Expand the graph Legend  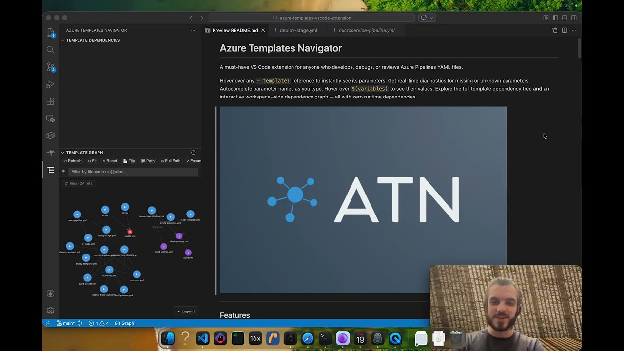(x=186, y=311)
